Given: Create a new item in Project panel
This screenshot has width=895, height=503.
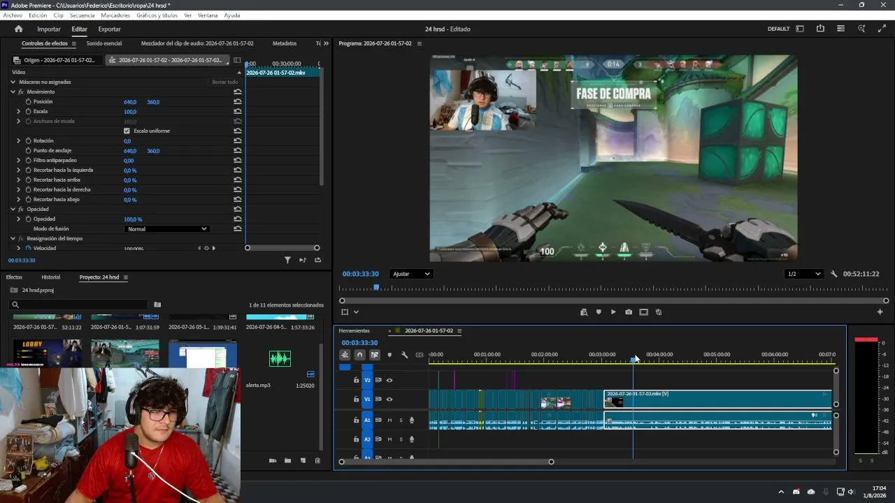Looking at the screenshot, I should coord(303,460).
